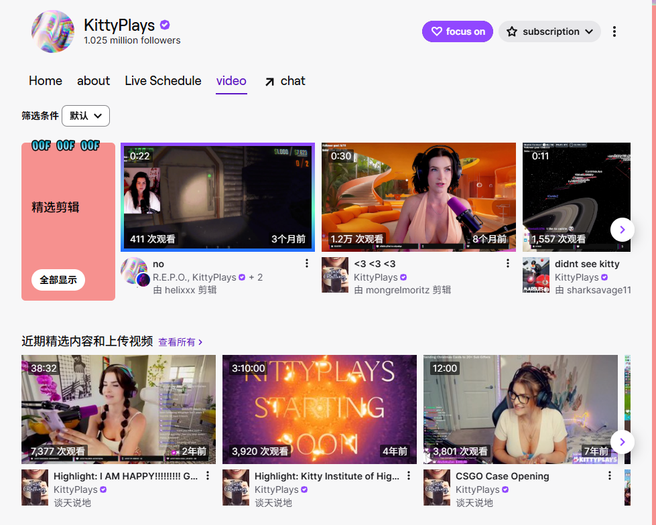Select the video tab
Screen dimensions: 656x525
(x=231, y=80)
